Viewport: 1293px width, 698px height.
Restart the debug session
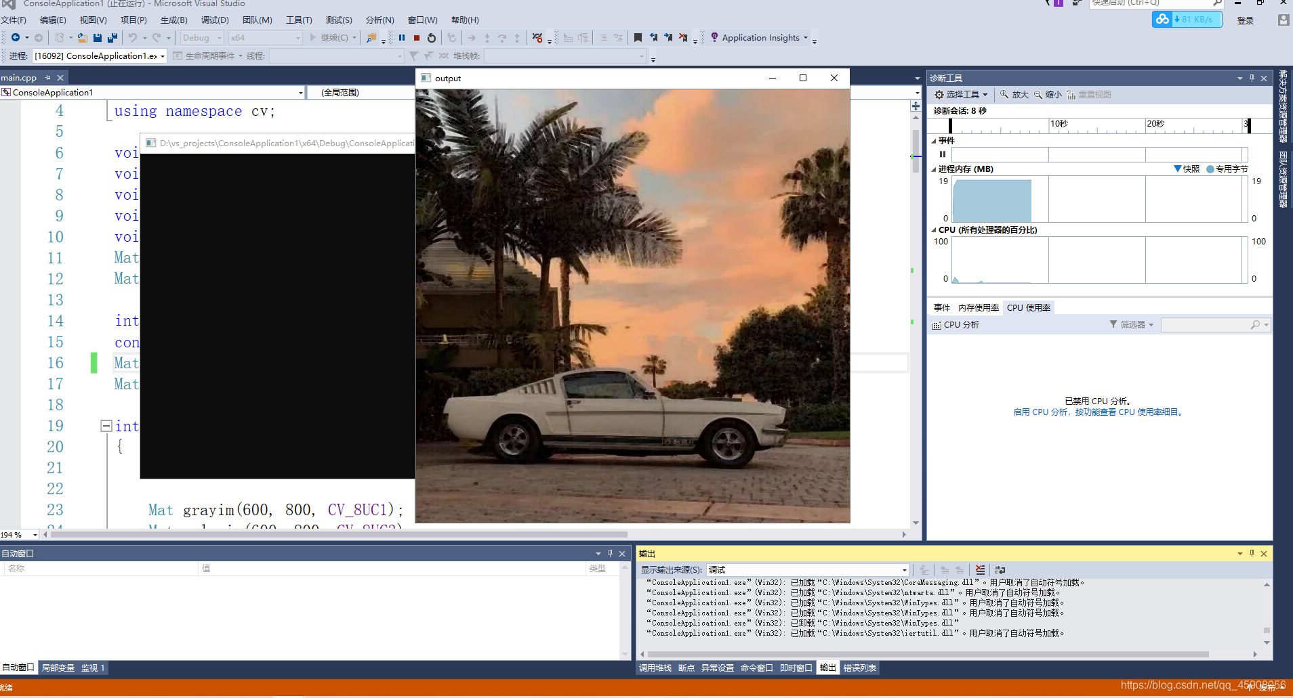coord(432,38)
